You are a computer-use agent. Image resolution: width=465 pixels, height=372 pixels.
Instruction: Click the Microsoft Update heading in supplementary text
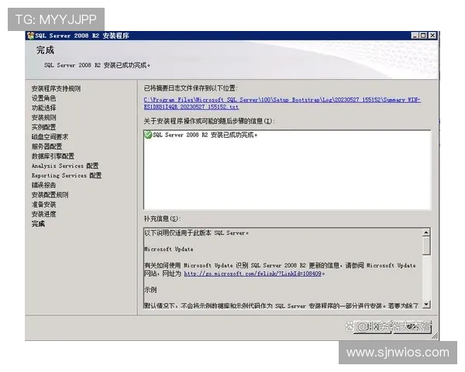(x=168, y=250)
